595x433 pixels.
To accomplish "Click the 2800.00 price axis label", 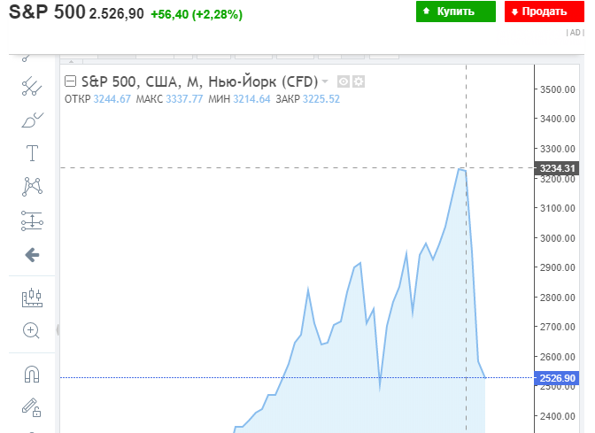I will click(x=558, y=298).
